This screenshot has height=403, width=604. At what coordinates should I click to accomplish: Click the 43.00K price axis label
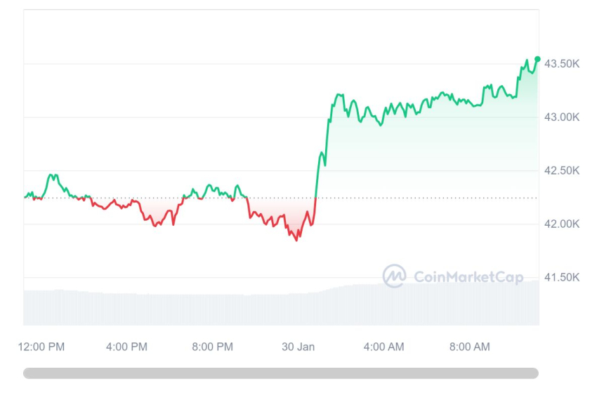tap(562, 117)
